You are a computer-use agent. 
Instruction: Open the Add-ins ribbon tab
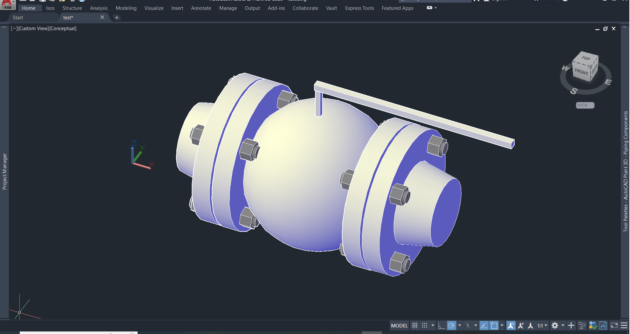pyautogui.click(x=276, y=8)
